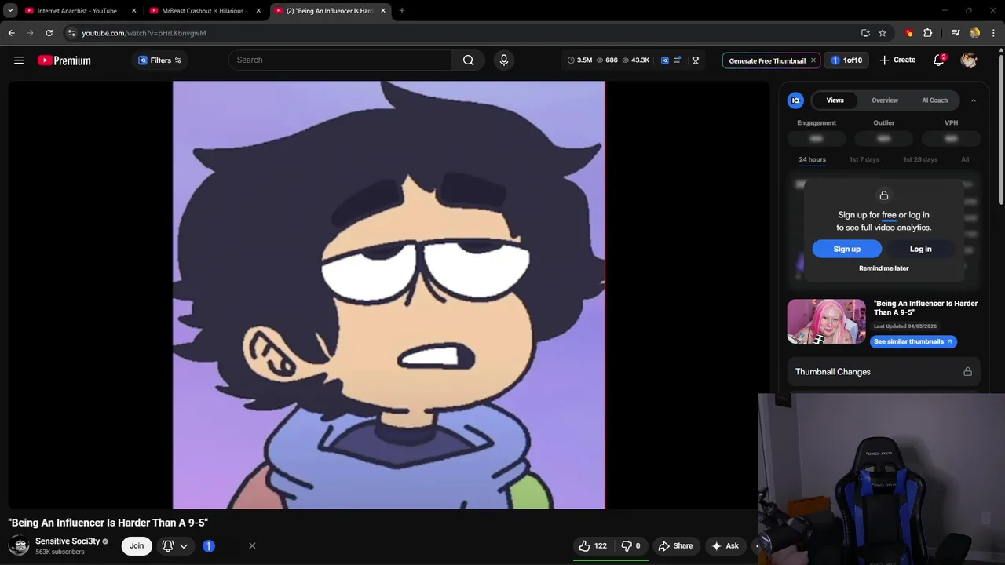Click the trophy icon in stats bar
The image size is (1005, 565).
coord(696,60)
